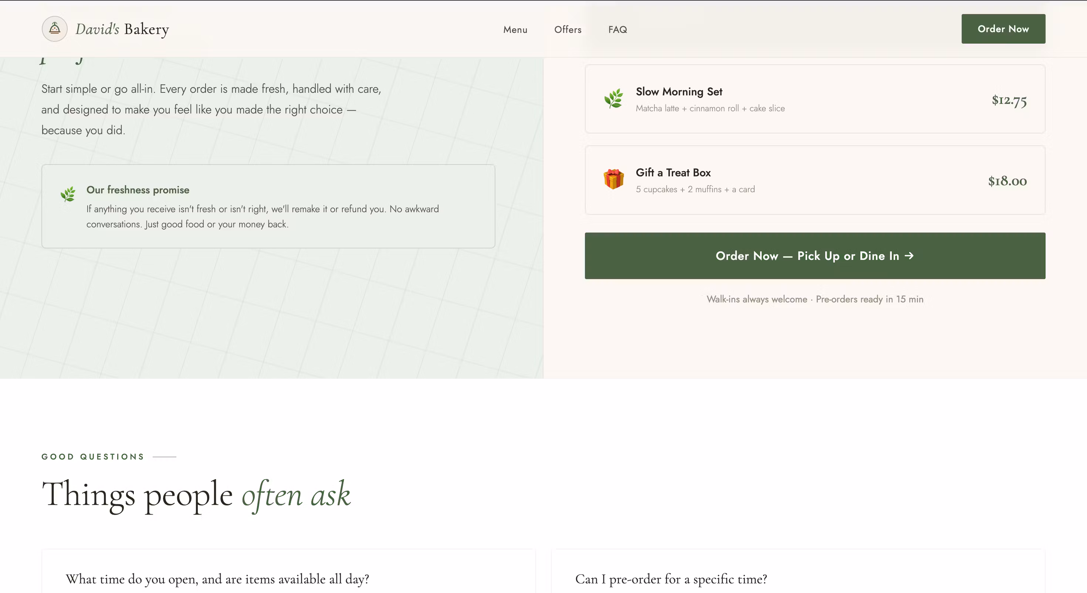Viewport: 1087px width, 593px height.
Task: Click 'Walk-ins always welcome' note text
Action: tap(757, 299)
